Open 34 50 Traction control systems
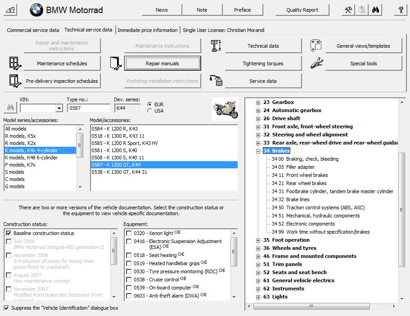This screenshot has width=410, height=316. pos(318,208)
